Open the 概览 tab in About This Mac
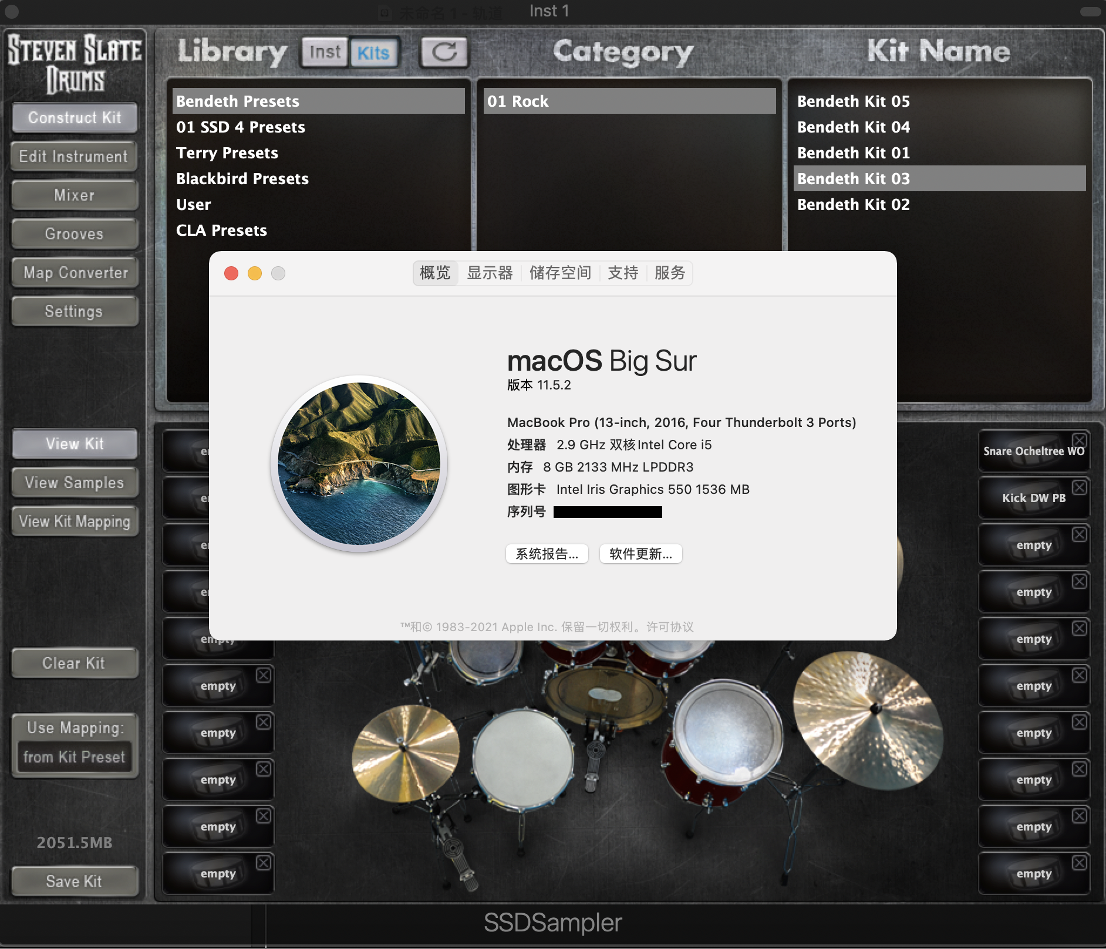The image size is (1106, 949). [x=435, y=273]
